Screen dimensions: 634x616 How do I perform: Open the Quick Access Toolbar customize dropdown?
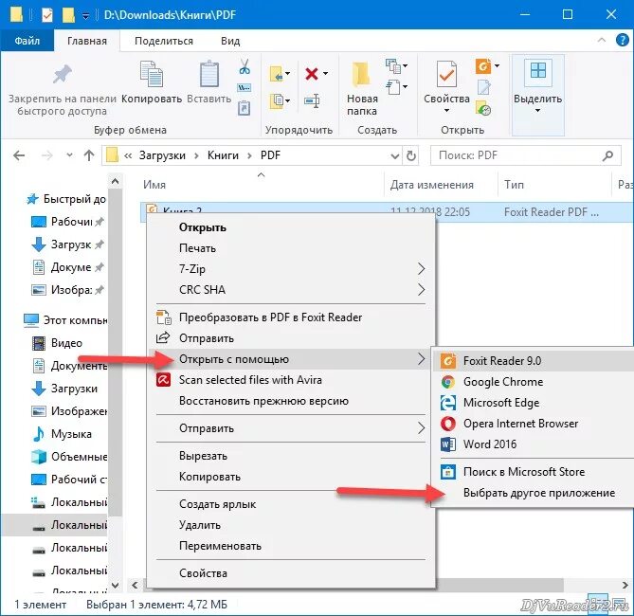[x=85, y=16]
